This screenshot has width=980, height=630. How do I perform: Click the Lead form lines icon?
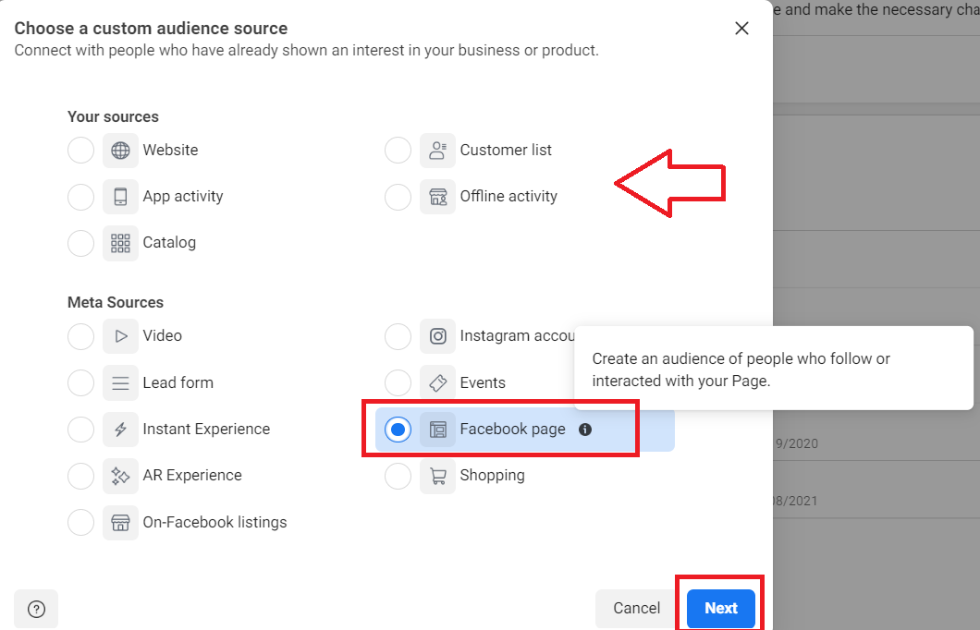(x=120, y=382)
